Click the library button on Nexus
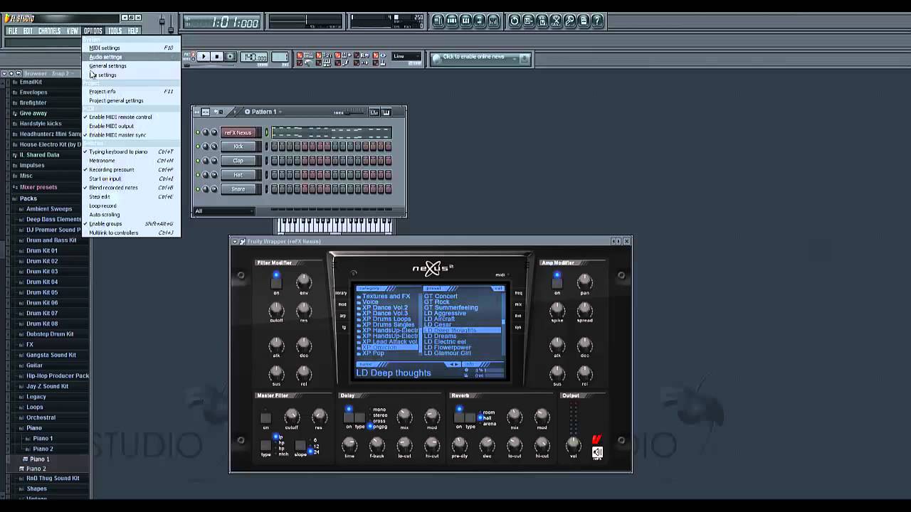The width and height of the screenshot is (911, 512). 341,293
